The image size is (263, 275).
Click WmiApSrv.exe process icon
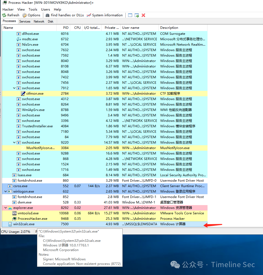pos(19,110)
